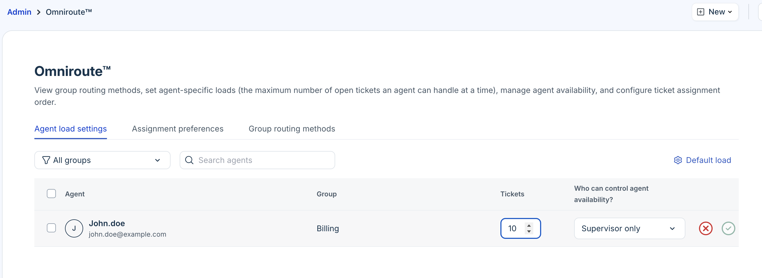This screenshot has width=762, height=278.
Task: Switch to Assignment preferences tab
Action: click(x=177, y=129)
